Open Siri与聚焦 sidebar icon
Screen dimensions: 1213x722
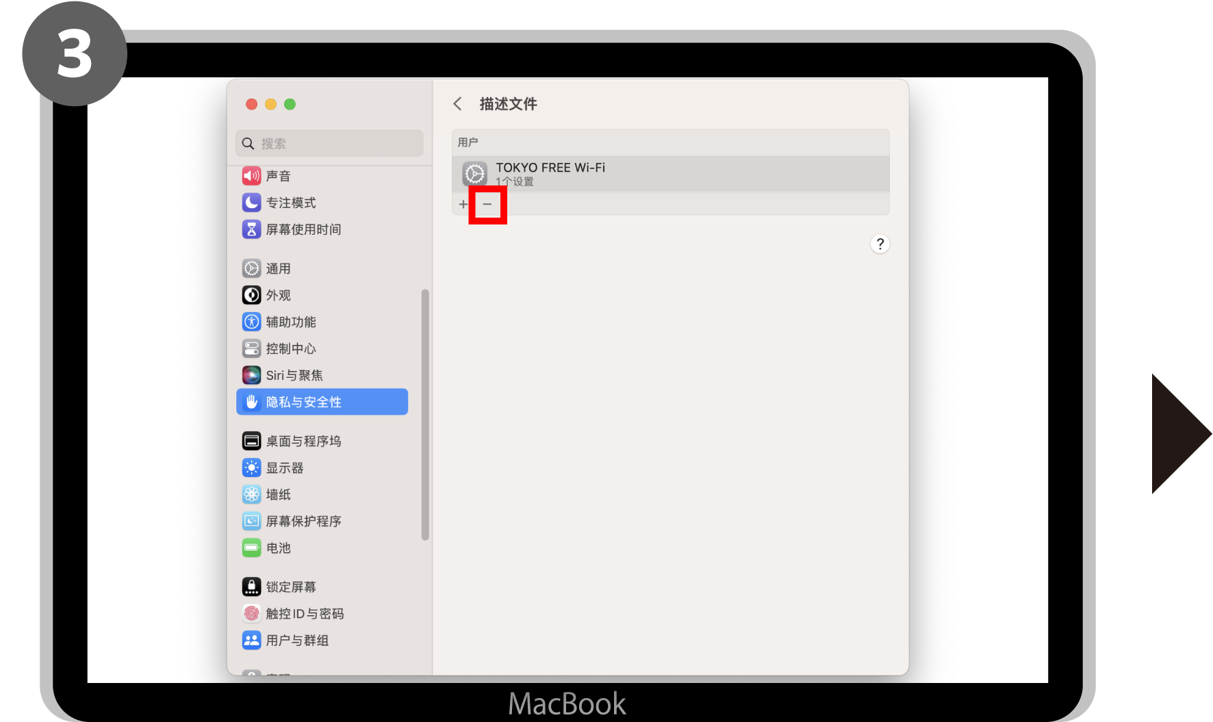click(251, 375)
